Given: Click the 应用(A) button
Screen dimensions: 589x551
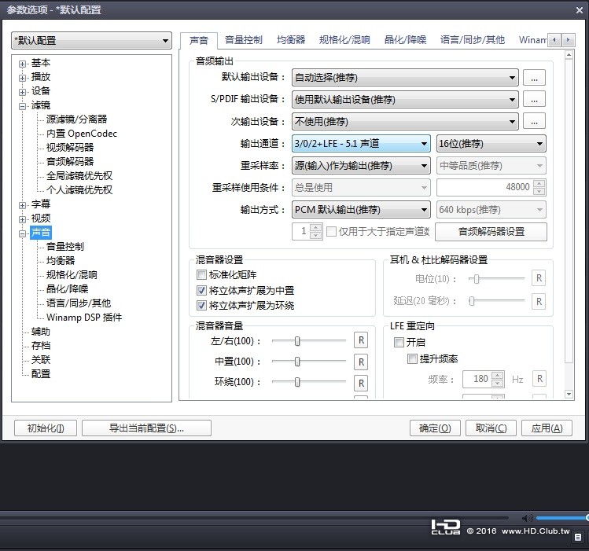Looking at the screenshot, I should click(x=547, y=428).
